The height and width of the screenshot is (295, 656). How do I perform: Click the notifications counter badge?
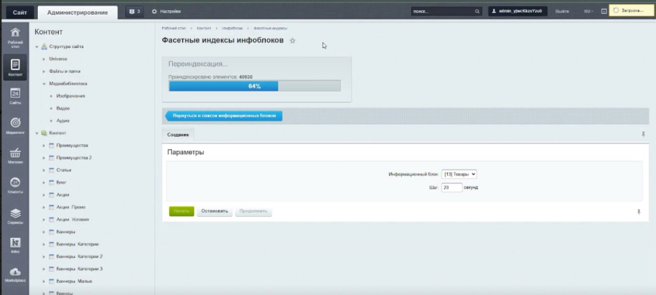pos(134,12)
